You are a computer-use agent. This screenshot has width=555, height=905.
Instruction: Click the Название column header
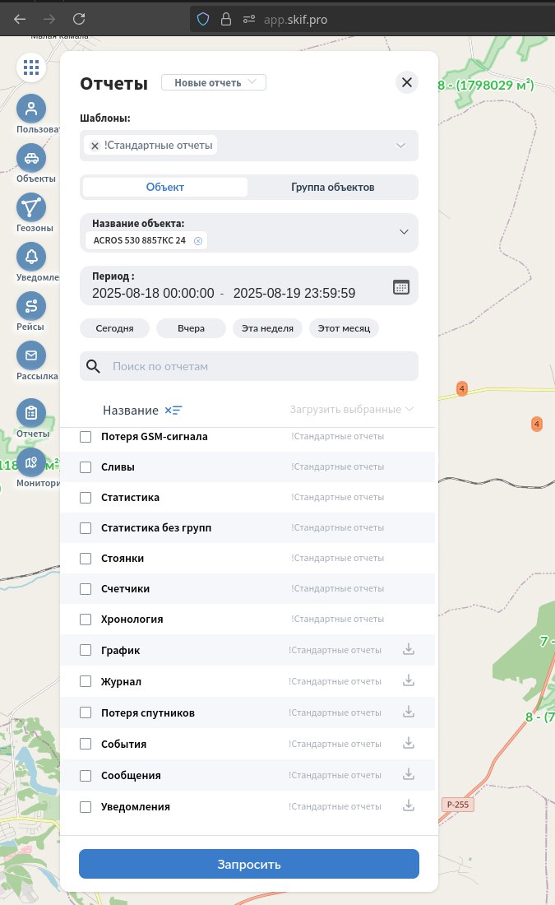click(131, 411)
